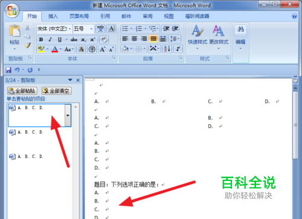
Task: Toggle Justify alignment
Action: coord(153,39)
